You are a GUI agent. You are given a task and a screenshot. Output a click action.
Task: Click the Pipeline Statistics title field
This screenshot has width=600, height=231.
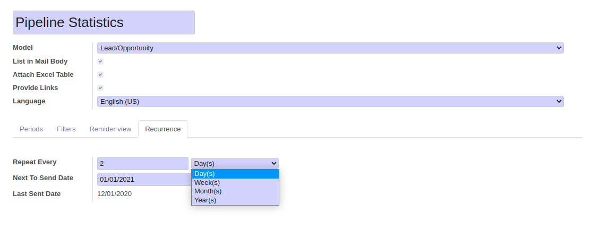(104, 23)
